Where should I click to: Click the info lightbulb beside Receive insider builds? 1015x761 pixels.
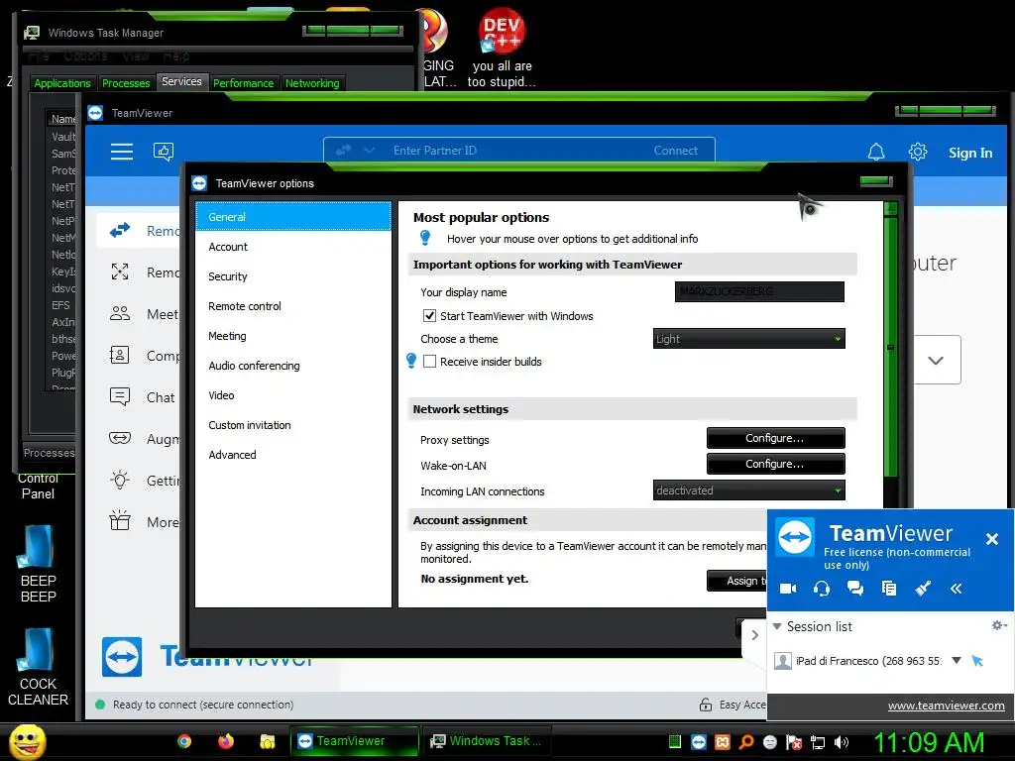click(411, 361)
